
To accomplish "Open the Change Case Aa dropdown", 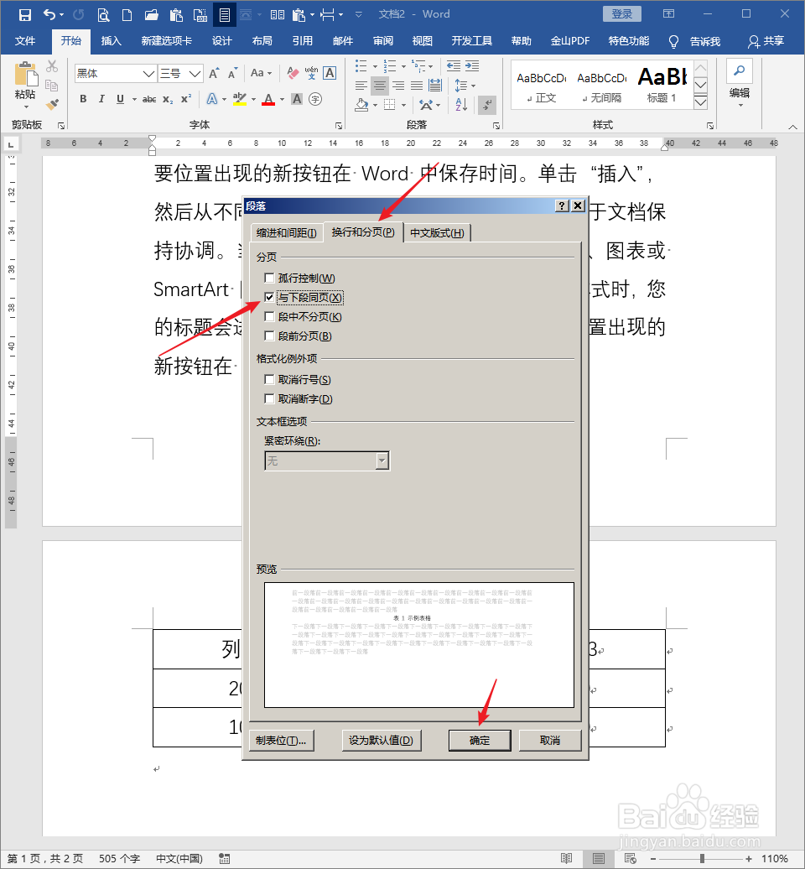I will tap(261, 73).
